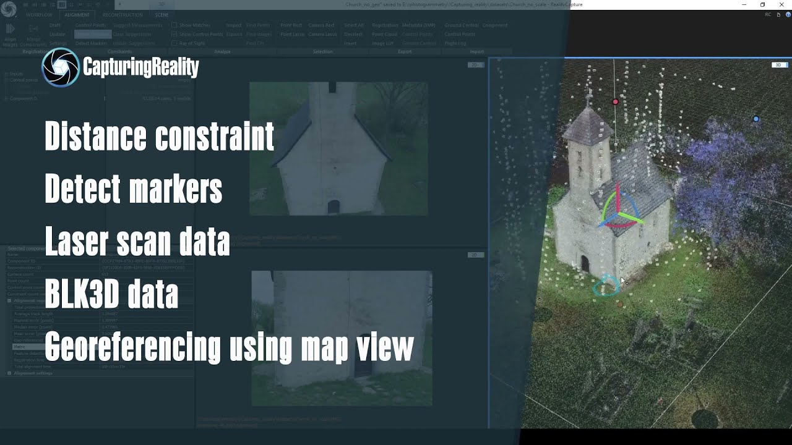Expand the Alignment settings section

pos(9,373)
